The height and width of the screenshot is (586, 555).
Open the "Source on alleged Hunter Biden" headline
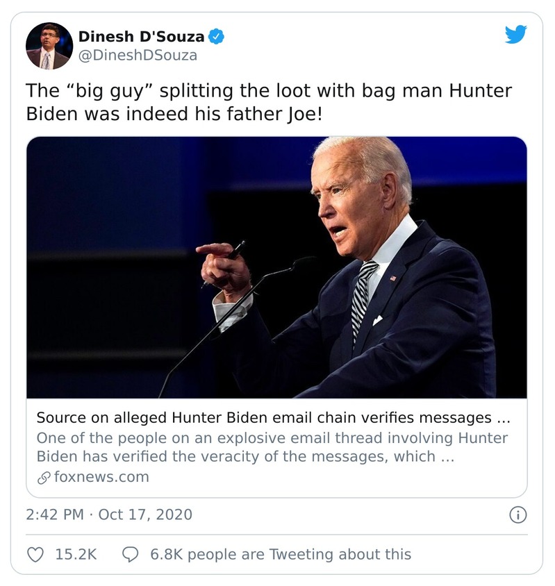coord(273,418)
